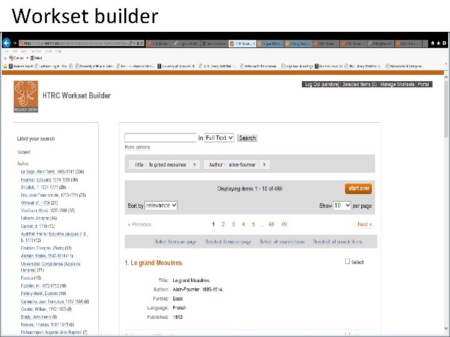Collapse the Author facet
The width and height of the screenshot is (450, 337).
coord(22,164)
